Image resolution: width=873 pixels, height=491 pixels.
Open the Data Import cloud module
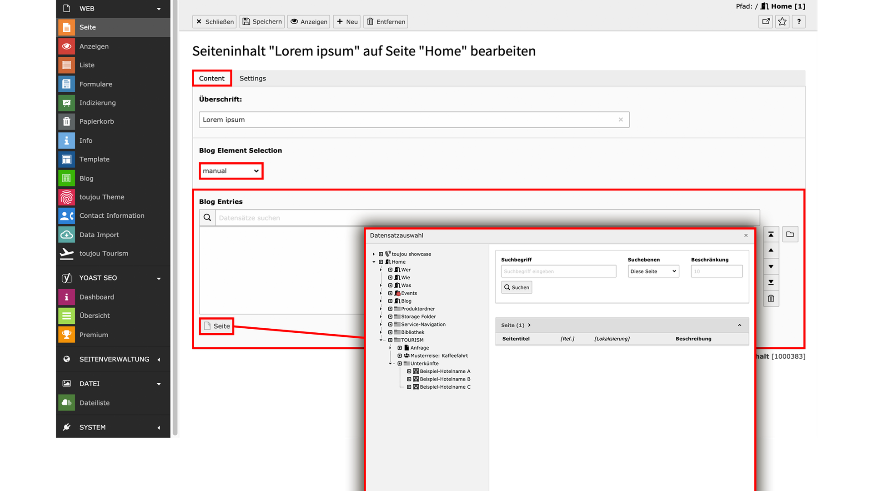tap(66, 235)
